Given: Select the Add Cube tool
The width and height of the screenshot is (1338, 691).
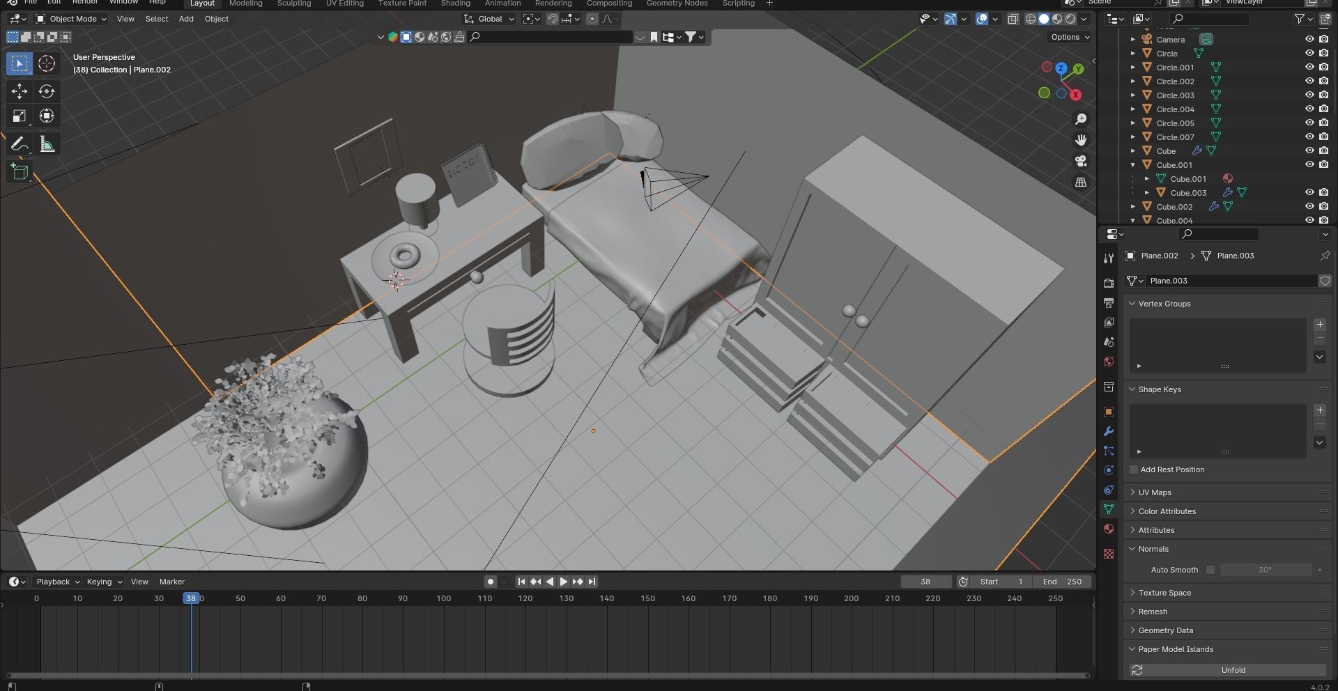Looking at the screenshot, I should point(20,172).
